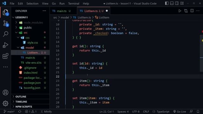
Task: Click the src breadcrumb segment
Action: pos(55,17)
